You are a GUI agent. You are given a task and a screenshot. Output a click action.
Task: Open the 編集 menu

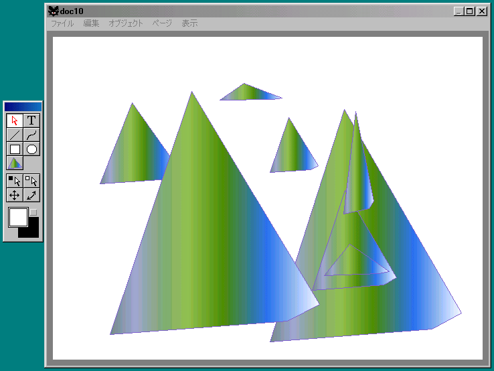click(x=91, y=23)
